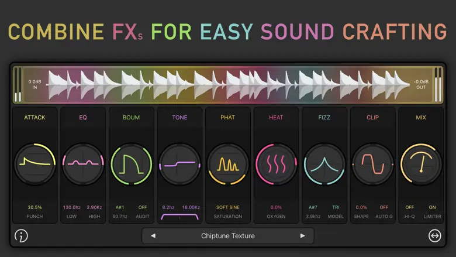This screenshot has width=456, height=257.
Task: Click the HEAT 0.0% oxygen value
Action: [x=276, y=207]
